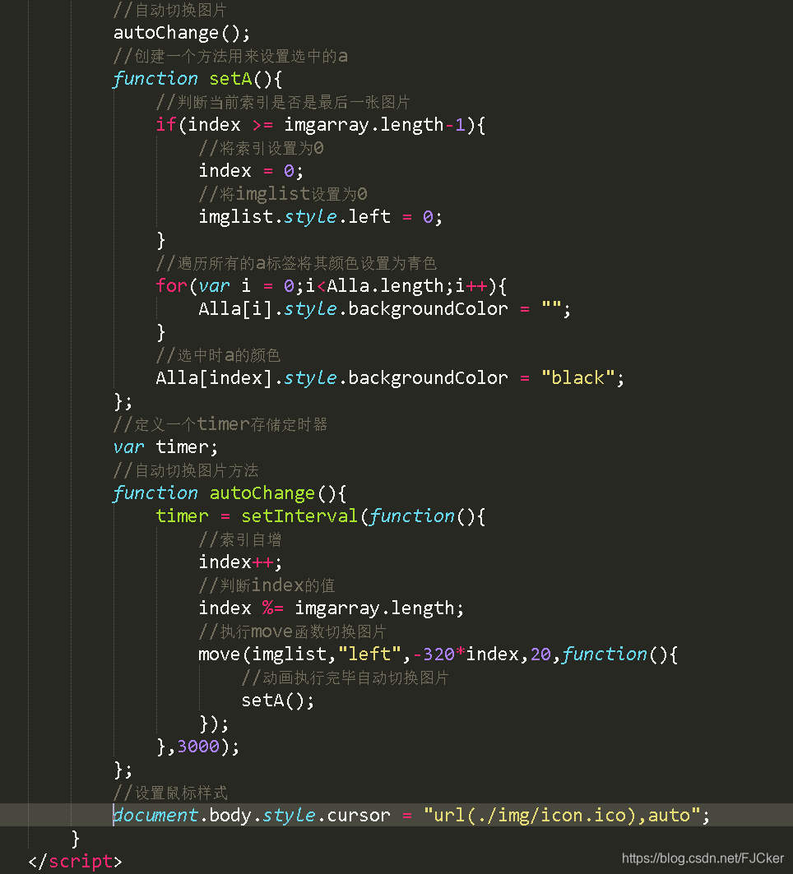The height and width of the screenshot is (874, 793).
Task: Click the comment '//定义一个timer存储定时器'
Action: (x=220, y=424)
